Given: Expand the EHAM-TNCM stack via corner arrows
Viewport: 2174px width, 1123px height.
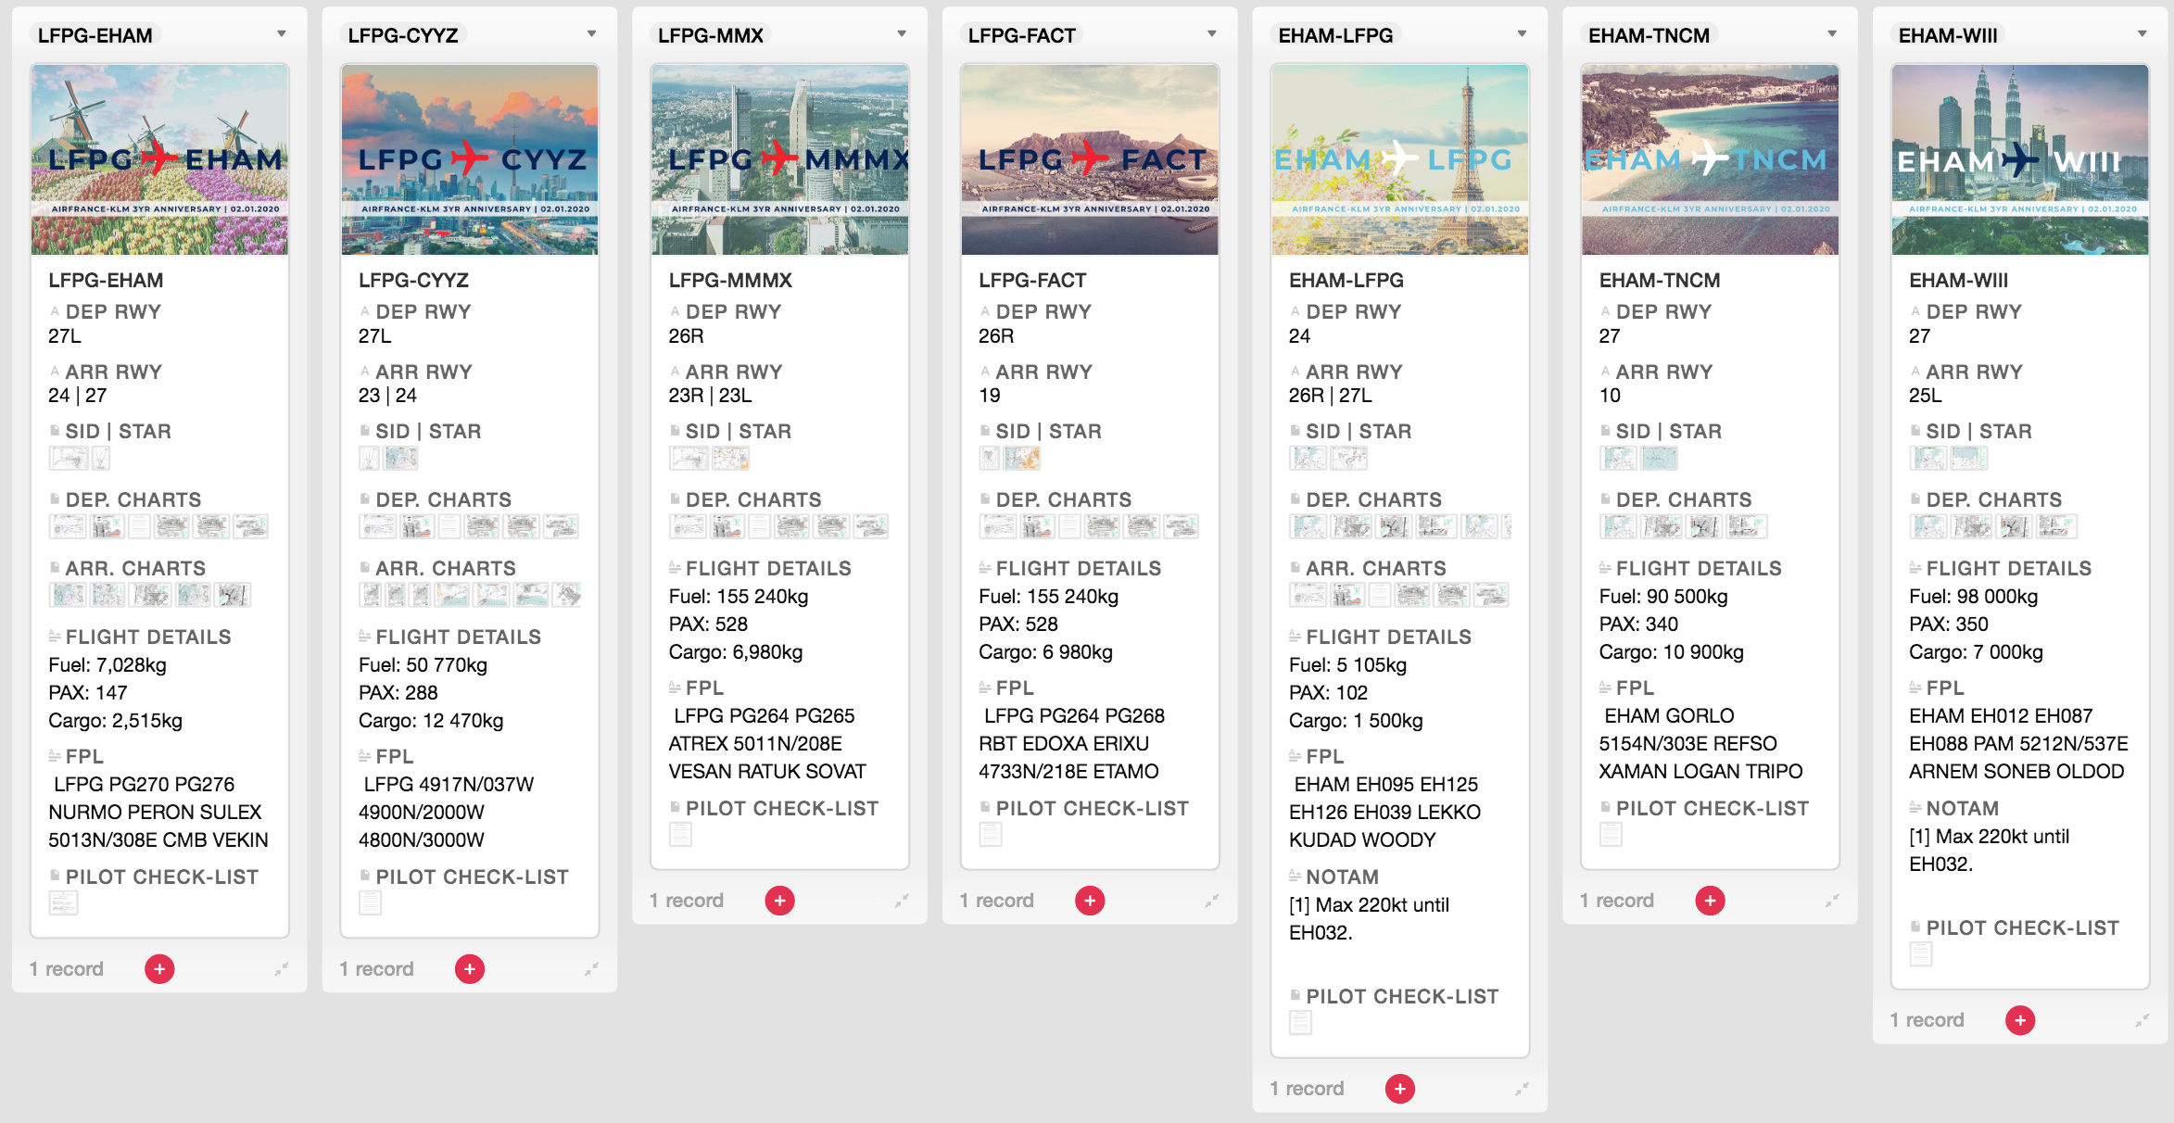Looking at the screenshot, I should point(1832,901).
